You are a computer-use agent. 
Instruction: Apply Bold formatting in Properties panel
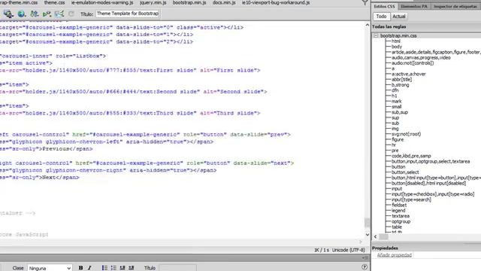[x=80, y=268]
